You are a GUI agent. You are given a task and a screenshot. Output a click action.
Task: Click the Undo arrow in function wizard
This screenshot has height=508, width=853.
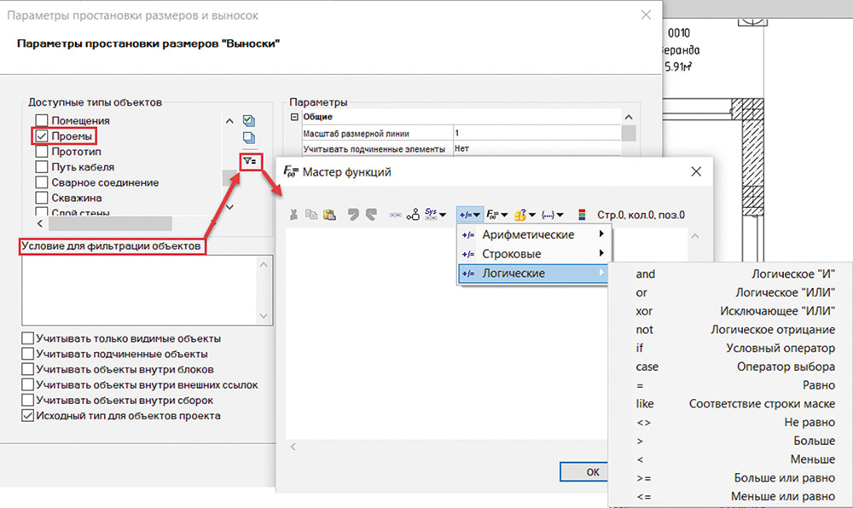351,215
